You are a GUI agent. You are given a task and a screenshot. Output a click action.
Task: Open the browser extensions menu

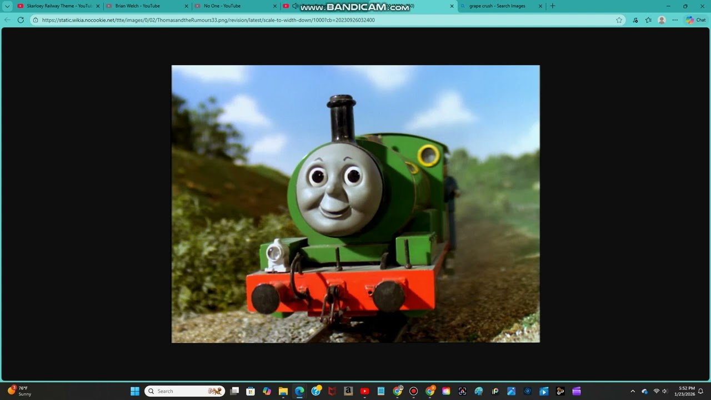635,20
